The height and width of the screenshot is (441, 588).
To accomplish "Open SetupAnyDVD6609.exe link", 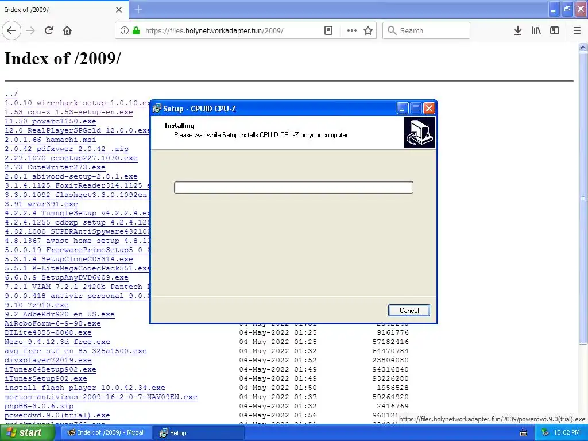I will 67,277.
